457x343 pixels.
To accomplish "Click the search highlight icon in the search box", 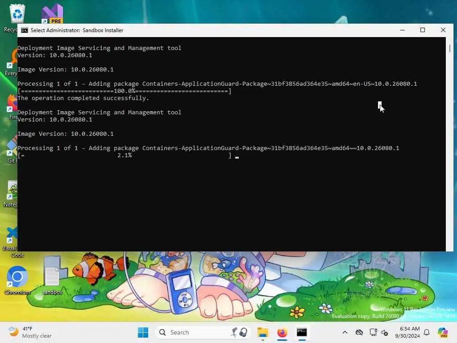I will pyautogui.click(x=240, y=332).
